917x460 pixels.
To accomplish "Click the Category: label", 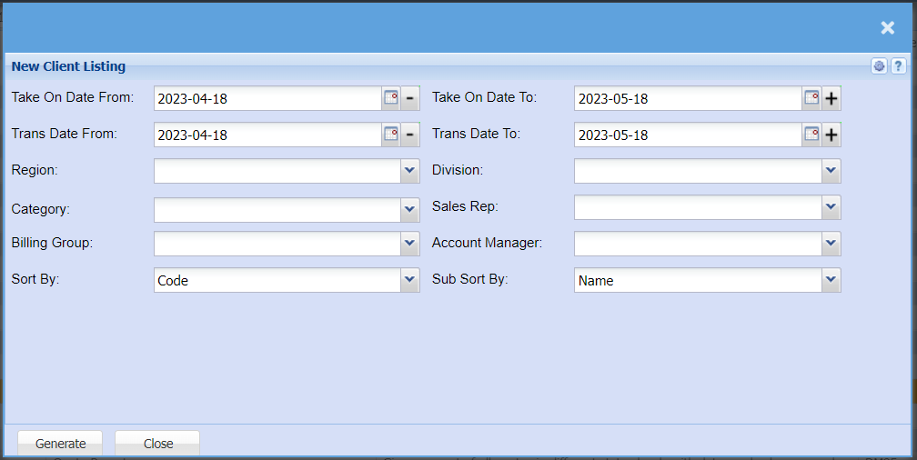I will pyautogui.click(x=40, y=209).
